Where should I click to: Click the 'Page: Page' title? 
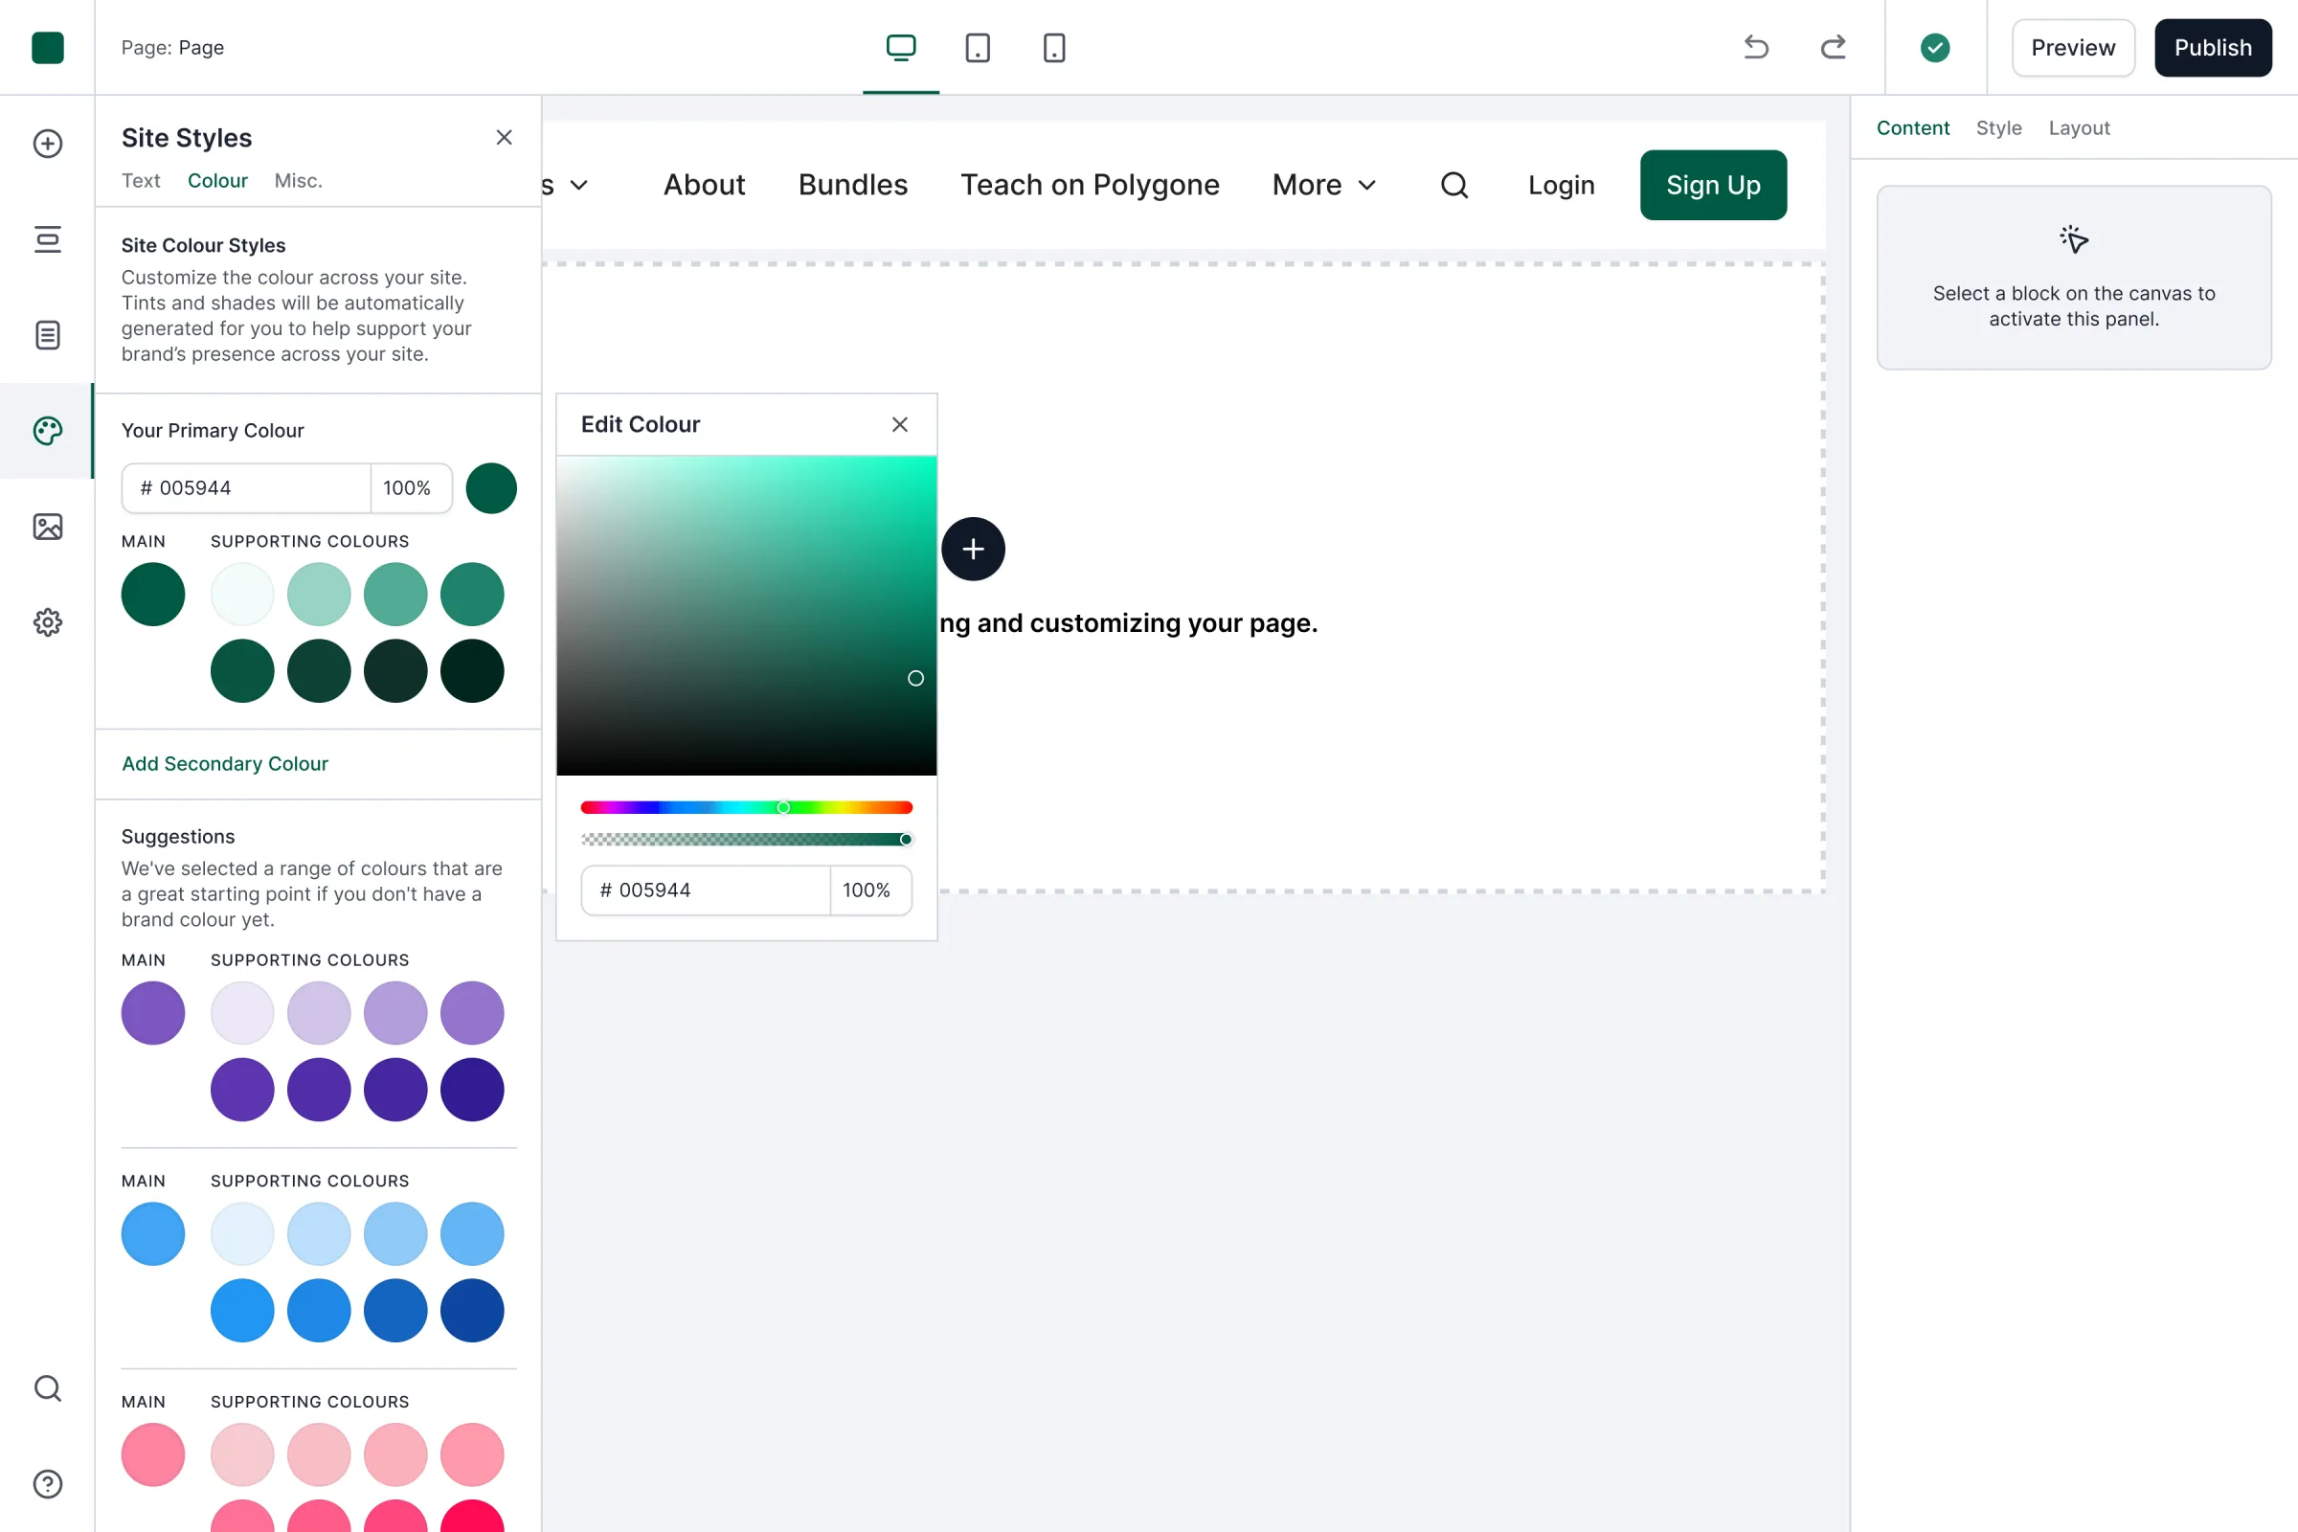(x=173, y=47)
